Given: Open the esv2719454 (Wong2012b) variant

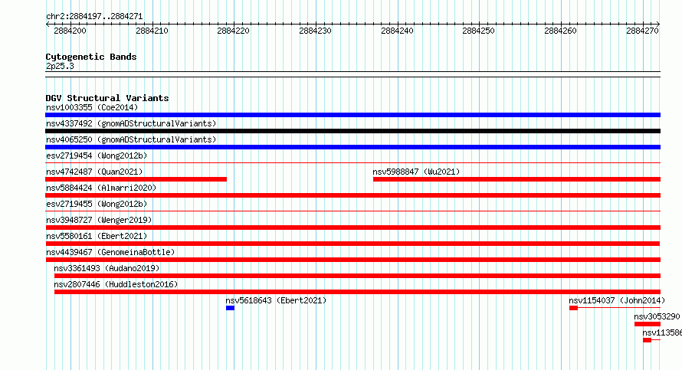Looking at the screenshot, I should pos(97,156).
